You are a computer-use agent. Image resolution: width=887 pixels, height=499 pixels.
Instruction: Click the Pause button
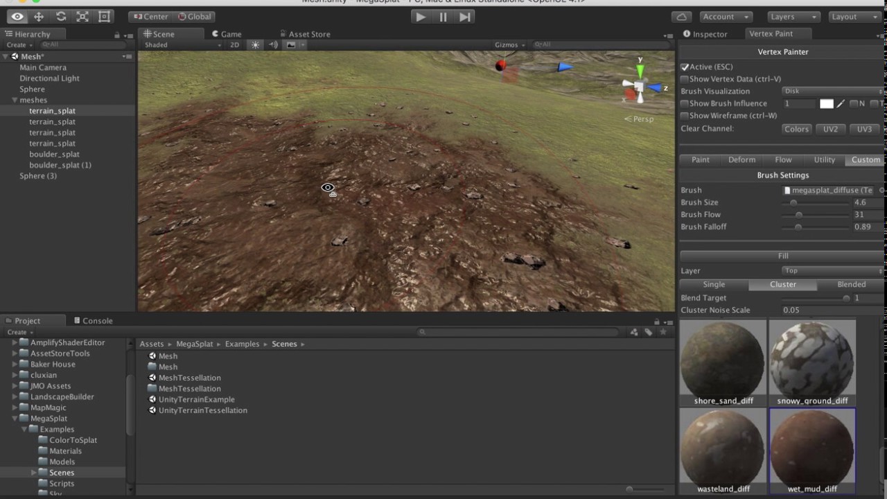point(443,17)
